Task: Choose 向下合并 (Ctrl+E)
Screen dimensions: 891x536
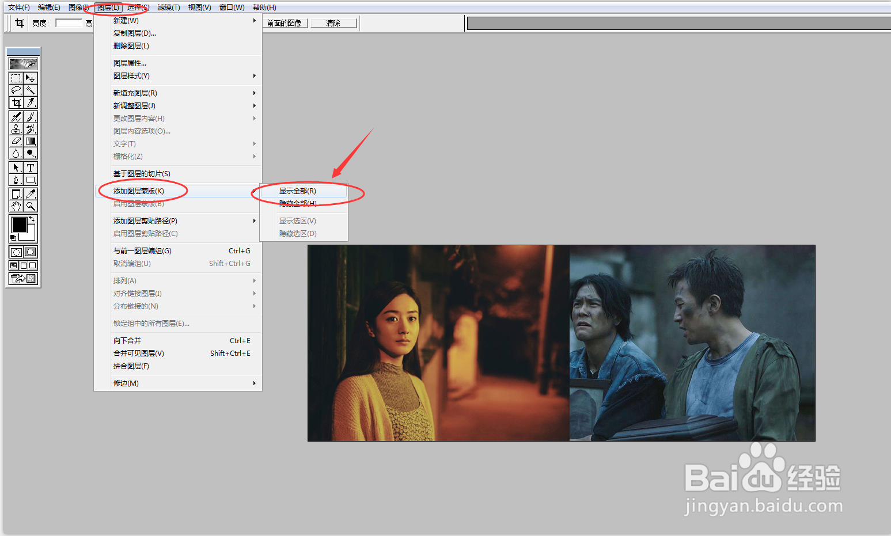Action: point(178,341)
